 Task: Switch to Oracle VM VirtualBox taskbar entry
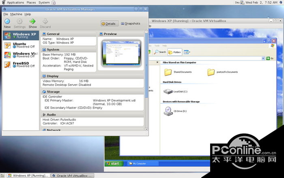(x=73, y=176)
